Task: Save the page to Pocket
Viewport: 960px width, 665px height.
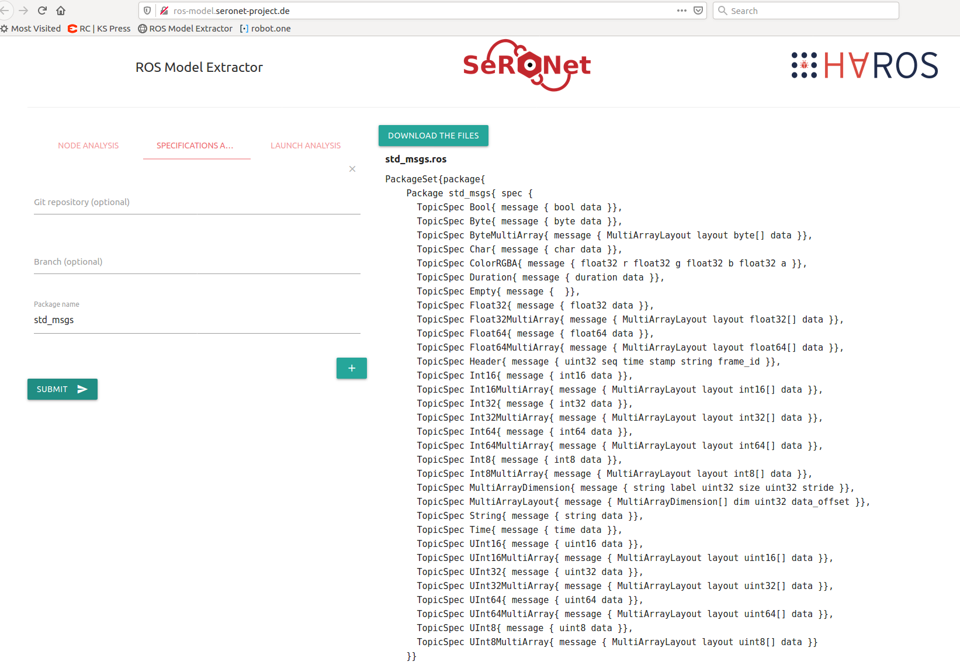Action: 698,10
